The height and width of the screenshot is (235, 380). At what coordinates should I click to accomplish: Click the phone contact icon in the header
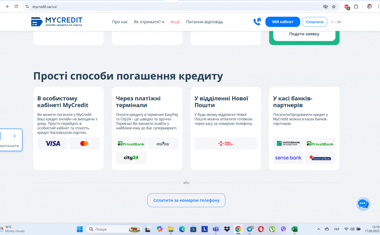pyautogui.click(x=257, y=22)
